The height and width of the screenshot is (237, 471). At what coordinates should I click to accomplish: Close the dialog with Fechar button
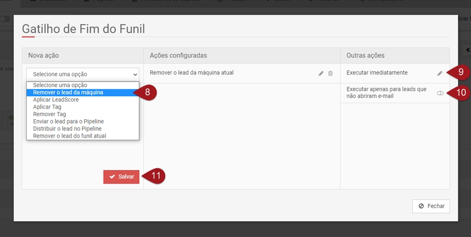pyautogui.click(x=431, y=206)
